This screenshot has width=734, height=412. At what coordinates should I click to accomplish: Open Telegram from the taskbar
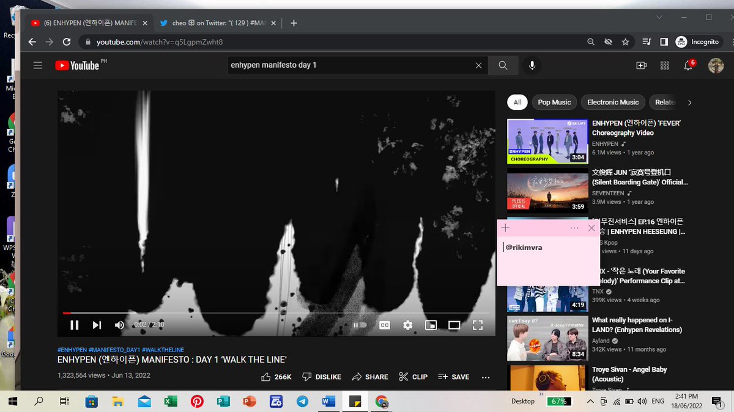pos(302,402)
